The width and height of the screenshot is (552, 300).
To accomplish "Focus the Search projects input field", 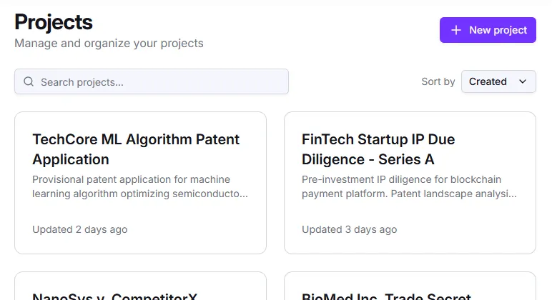I will [157, 81].
